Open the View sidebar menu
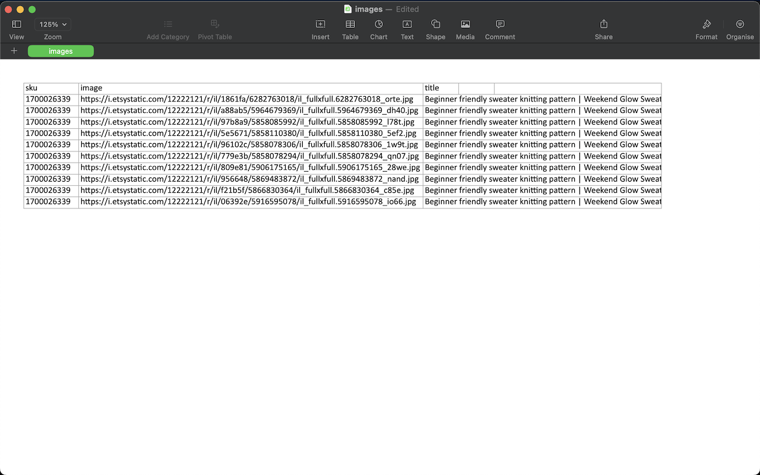Image resolution: width=760 pixels, height=475 pixels. click(x=17, y=24)
